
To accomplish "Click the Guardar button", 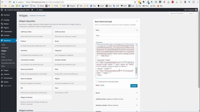I will click(x=134, y=86).
